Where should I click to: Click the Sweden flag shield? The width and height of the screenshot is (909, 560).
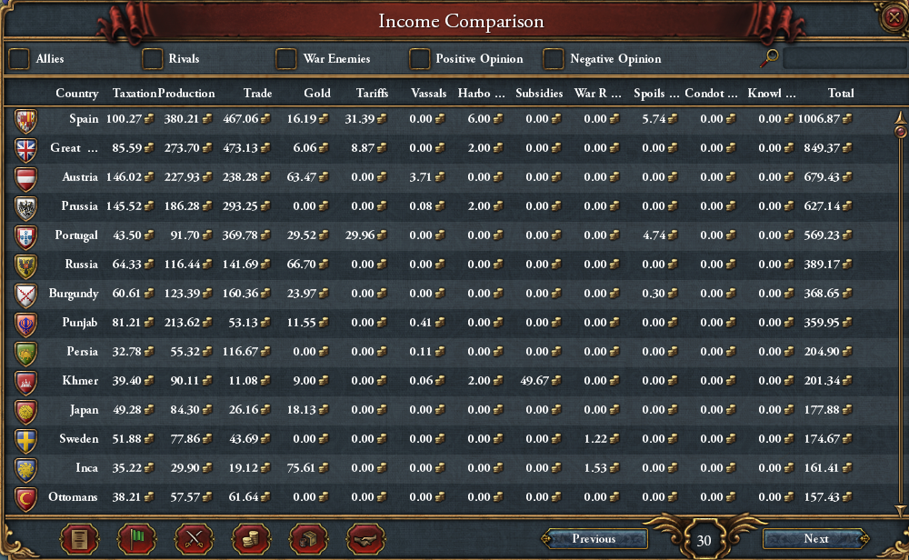click(x=26, y=441)
